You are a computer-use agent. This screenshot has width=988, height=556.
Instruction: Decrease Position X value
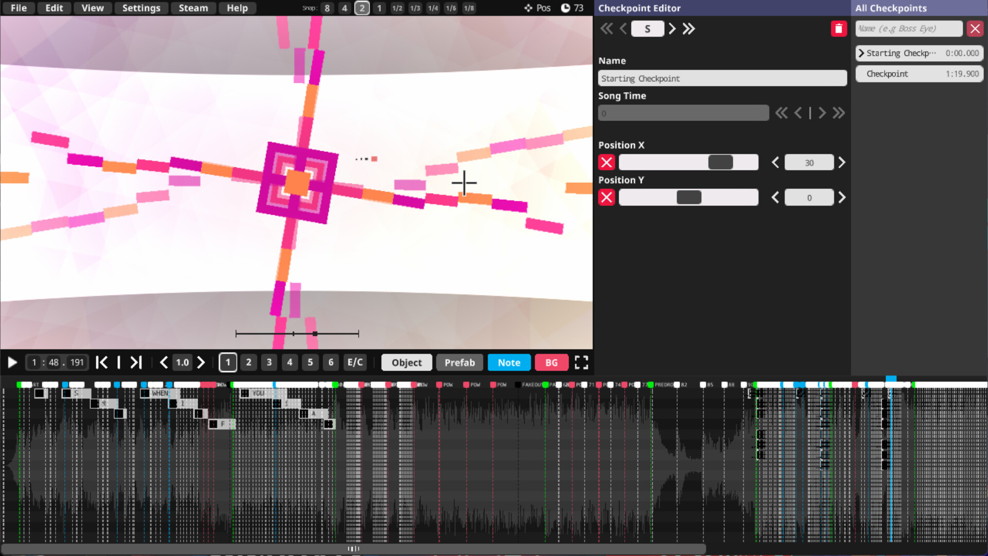775,163
